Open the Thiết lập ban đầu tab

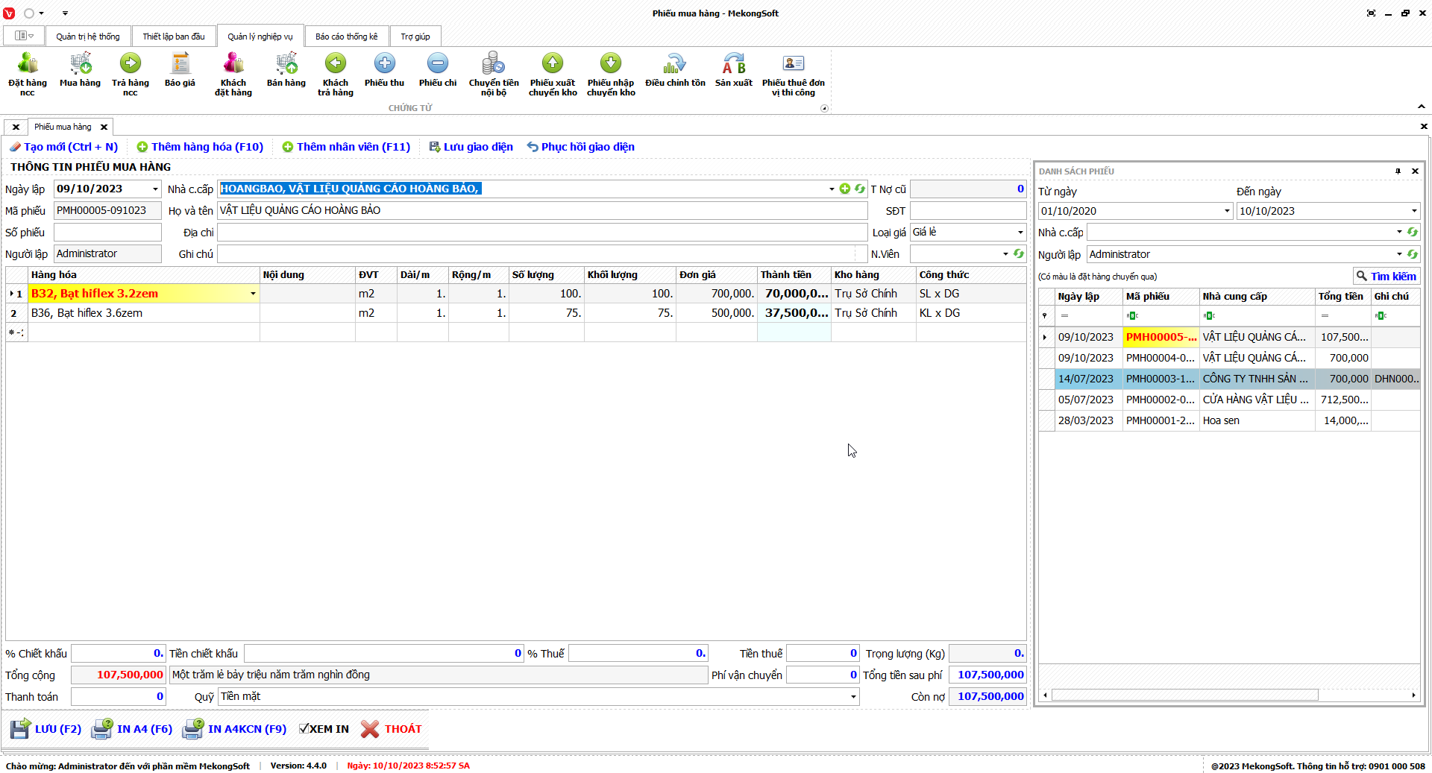(x=174, y=37)
